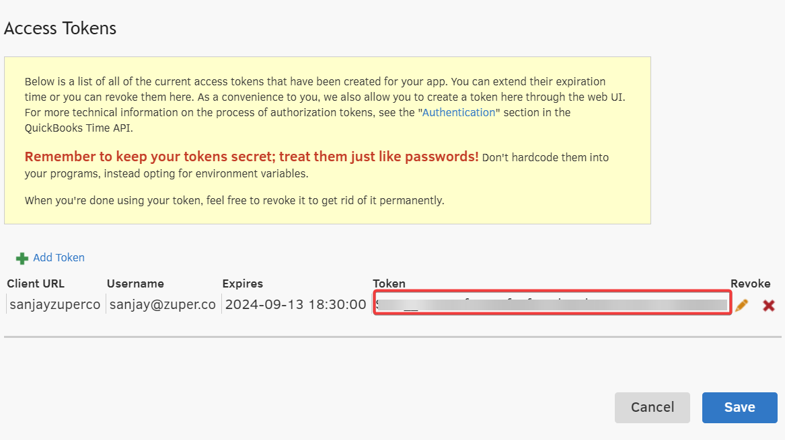
Task: Click the blurred Token value field
Action: (552, 304)
